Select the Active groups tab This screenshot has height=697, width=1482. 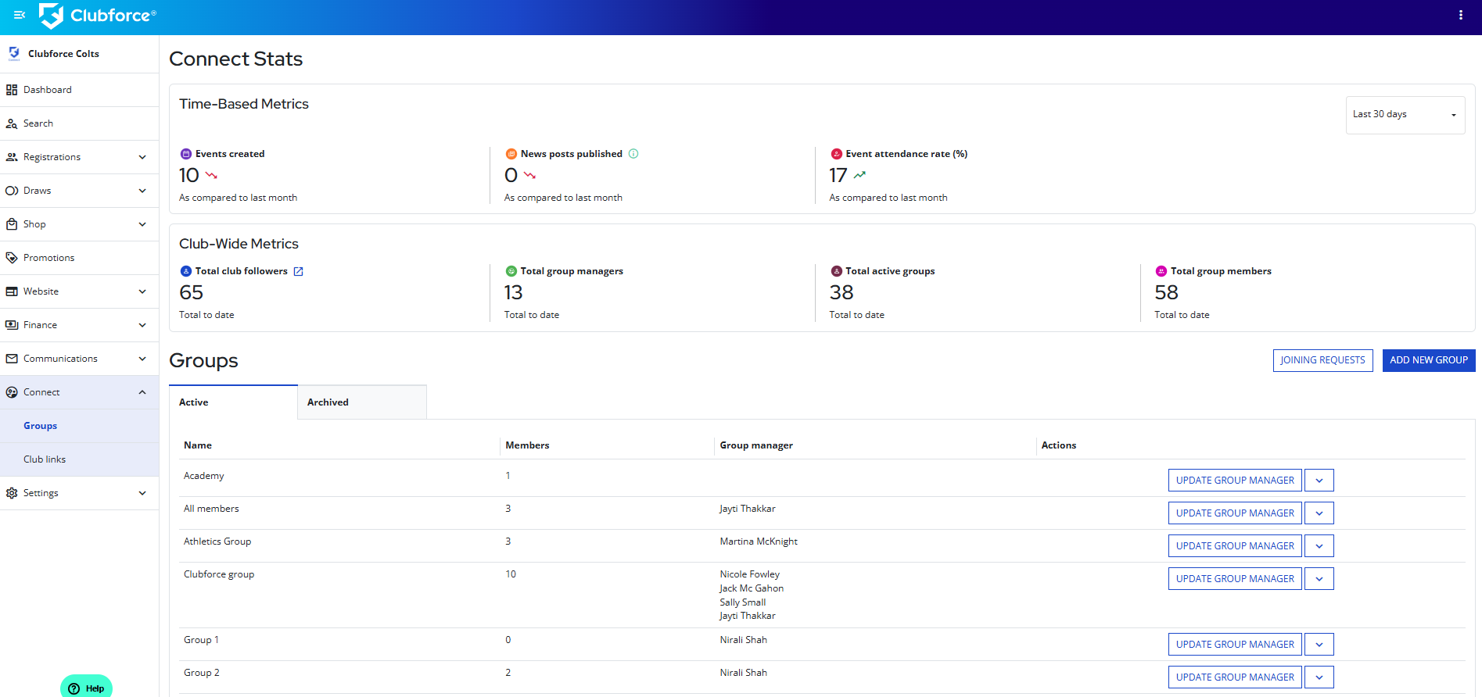[x=233, y=402]
